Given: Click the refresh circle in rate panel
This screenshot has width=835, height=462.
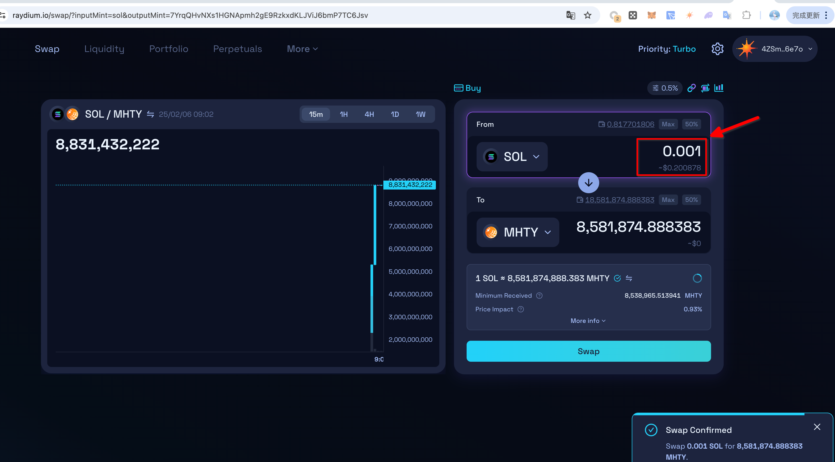Looking at the screenshot, I should click(x=697, y=278).
